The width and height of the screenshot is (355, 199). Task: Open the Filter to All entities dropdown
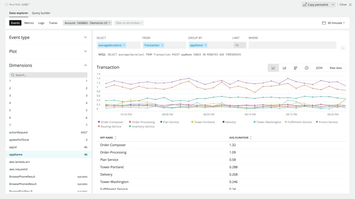click(129, 23)
